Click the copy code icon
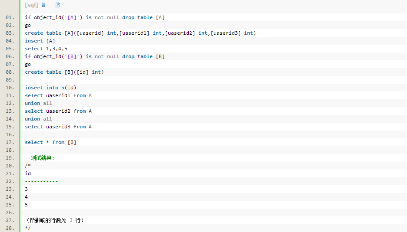 click(58, 5)
